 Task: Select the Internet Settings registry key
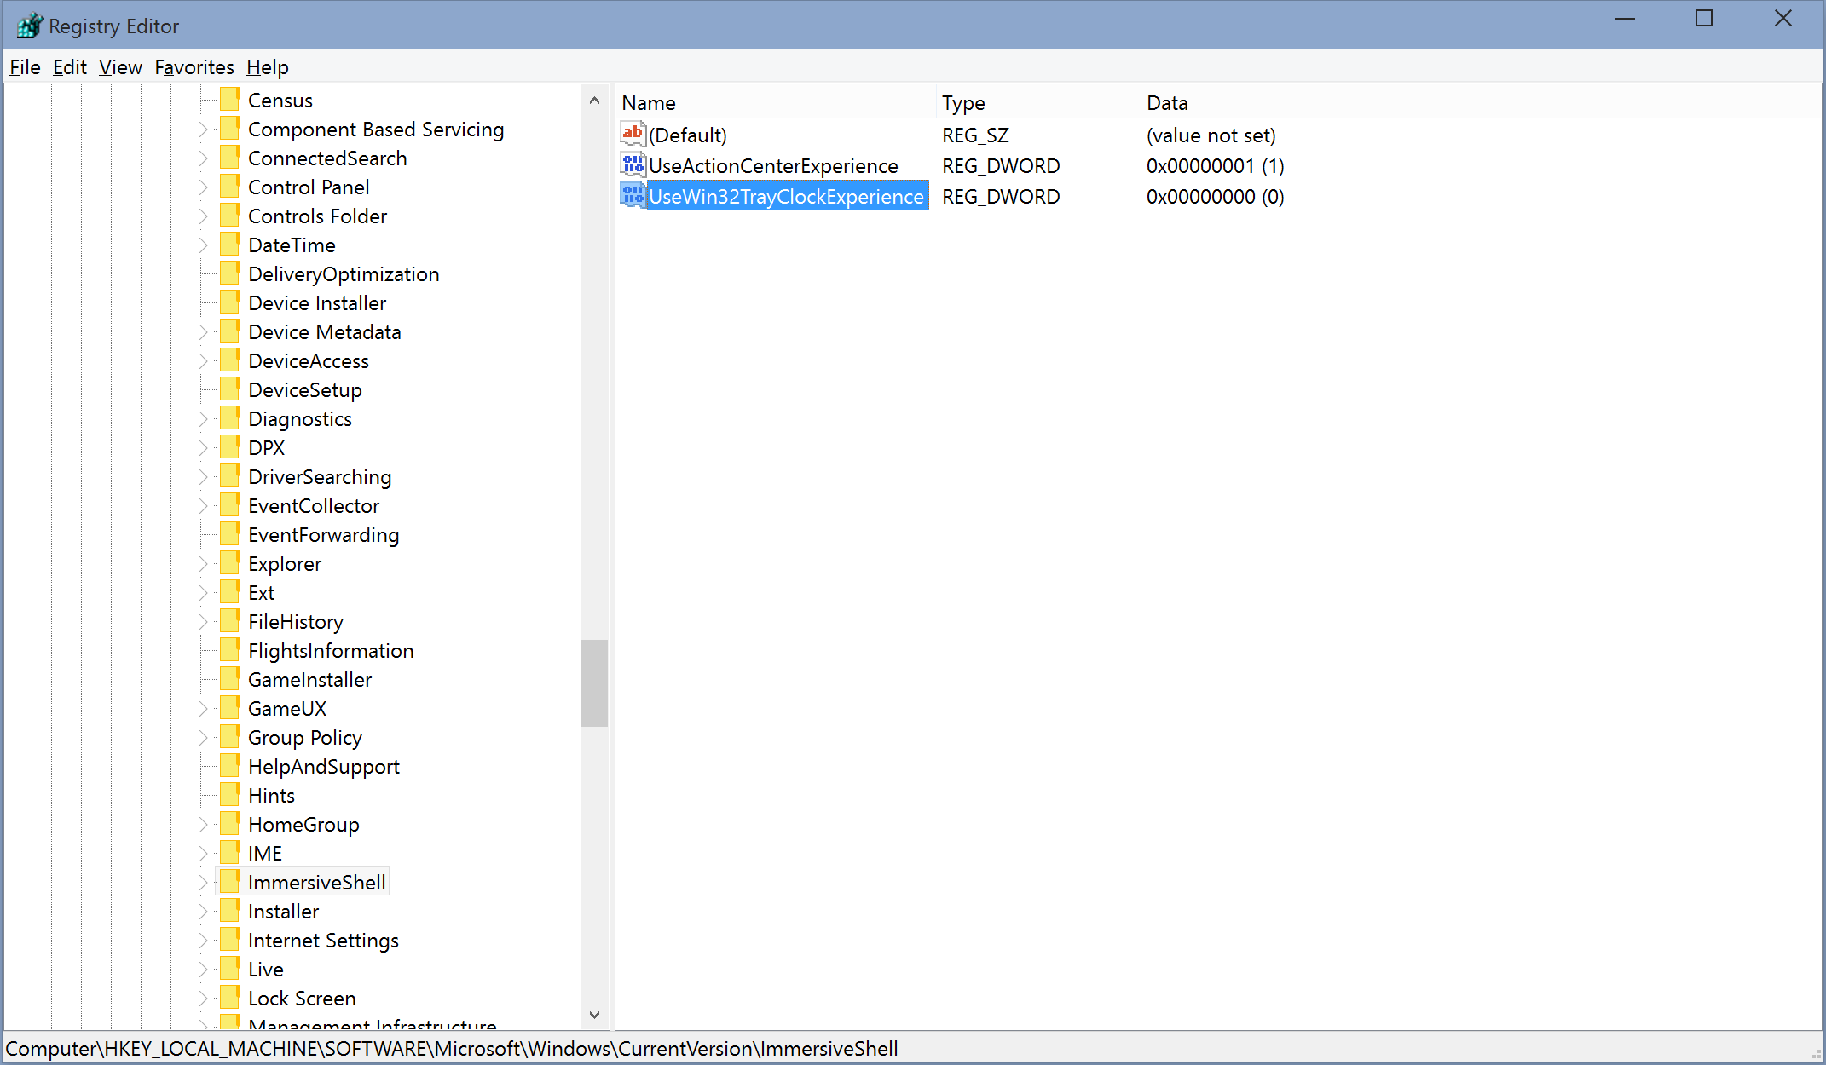323,940
